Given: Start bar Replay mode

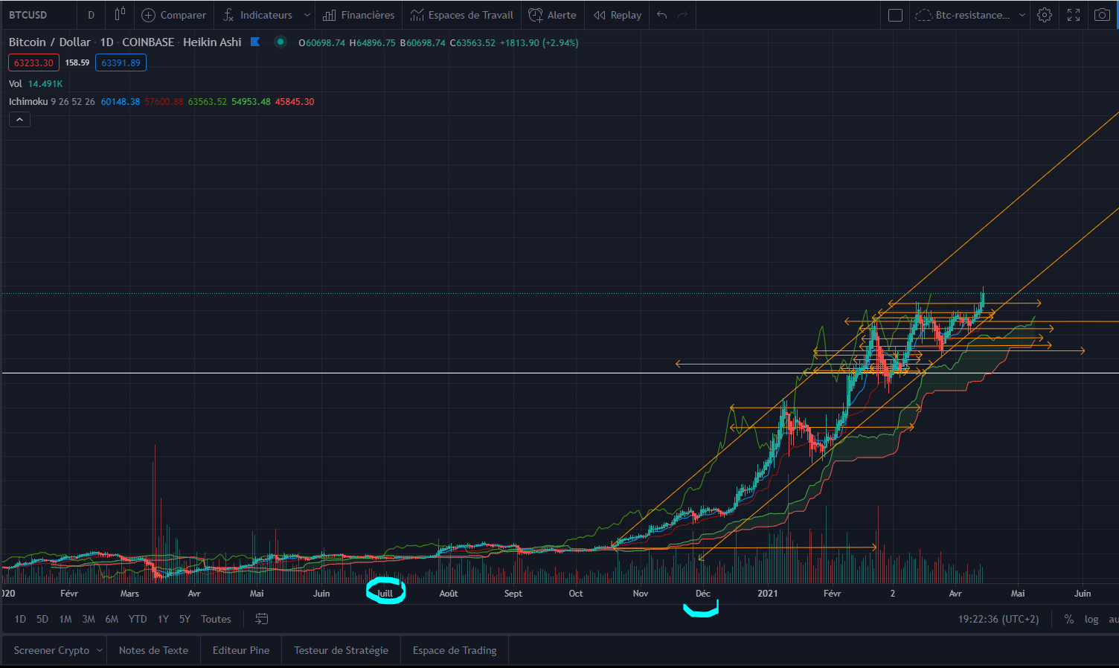Looking at the screenshot, I should (618, 15).
